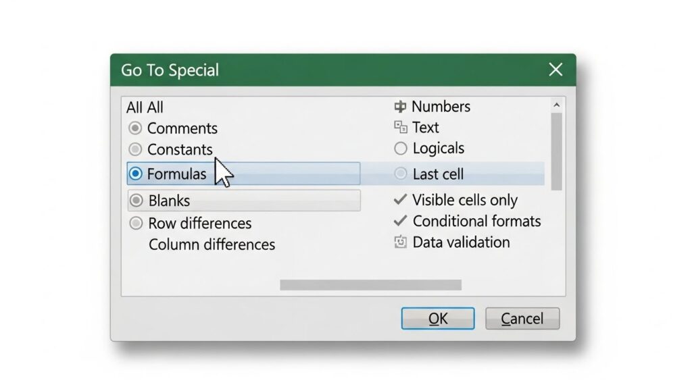Viewport: 692px width, 389px height.
Task: Select the Formulas radio button
Action: tap(136, 174)
